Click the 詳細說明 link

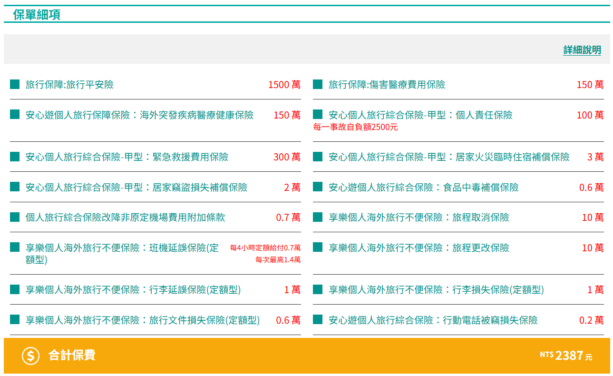(x=582, y=50)
